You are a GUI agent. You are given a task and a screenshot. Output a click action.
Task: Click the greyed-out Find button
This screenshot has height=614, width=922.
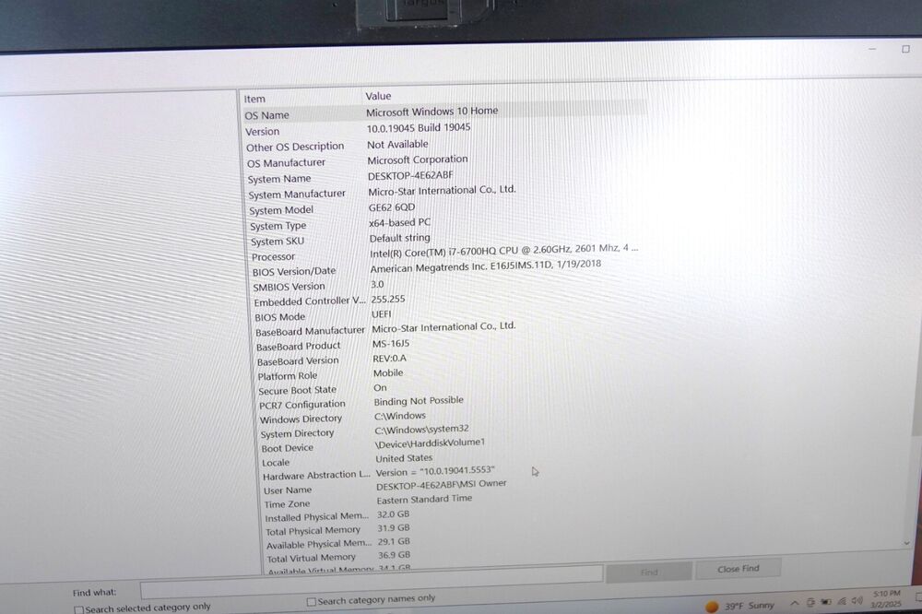pyautogui.click(x=649, y=572)
